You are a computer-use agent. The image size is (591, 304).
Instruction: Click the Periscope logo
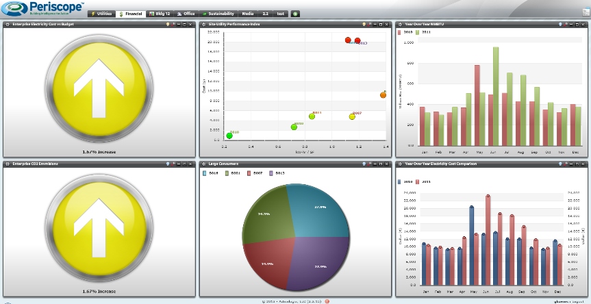tap(43, 8)
